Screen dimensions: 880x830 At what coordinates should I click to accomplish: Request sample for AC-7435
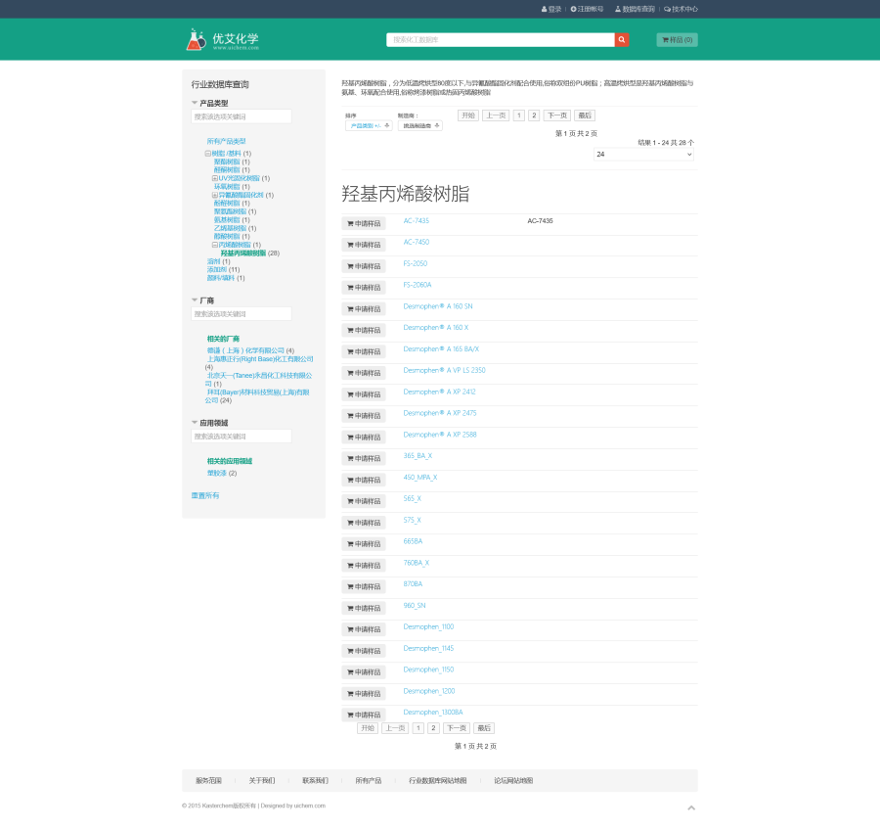(x=364, y=223)
